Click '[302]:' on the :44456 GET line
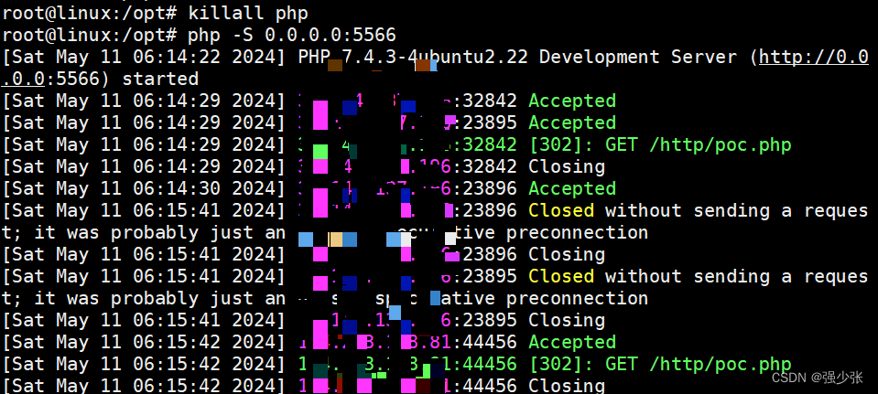The height and width of the screenshot is (394, 878). 561,364
